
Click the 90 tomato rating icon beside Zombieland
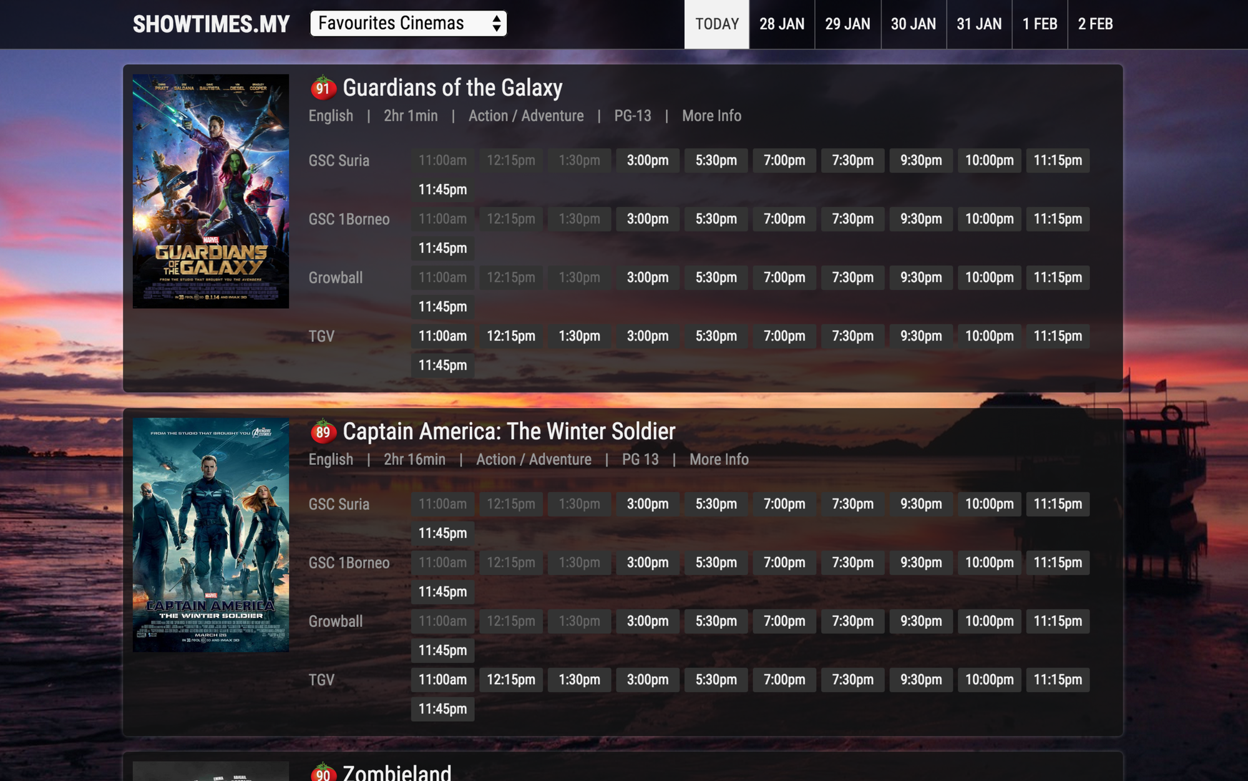pyautogui.click(x=323, y=774)
